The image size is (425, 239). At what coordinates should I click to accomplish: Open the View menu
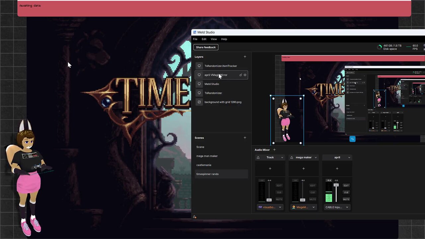214,39
